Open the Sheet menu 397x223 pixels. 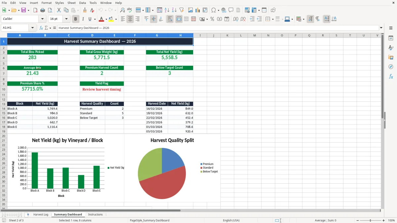coord(71,3)
